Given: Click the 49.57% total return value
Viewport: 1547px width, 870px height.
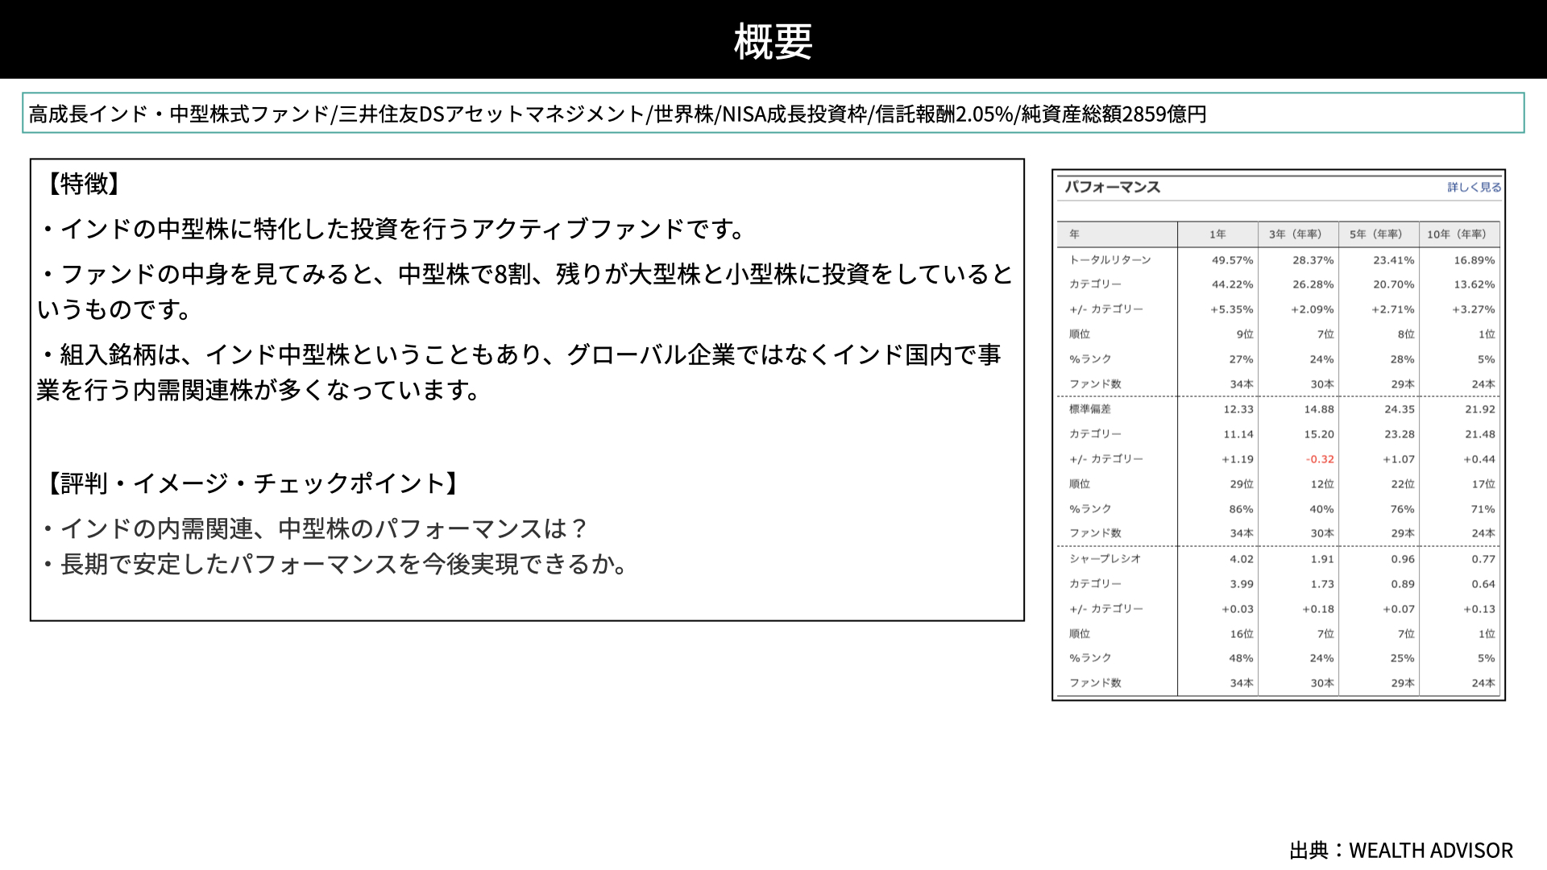Looking at the screenshot, I should tap(1233, 260).
